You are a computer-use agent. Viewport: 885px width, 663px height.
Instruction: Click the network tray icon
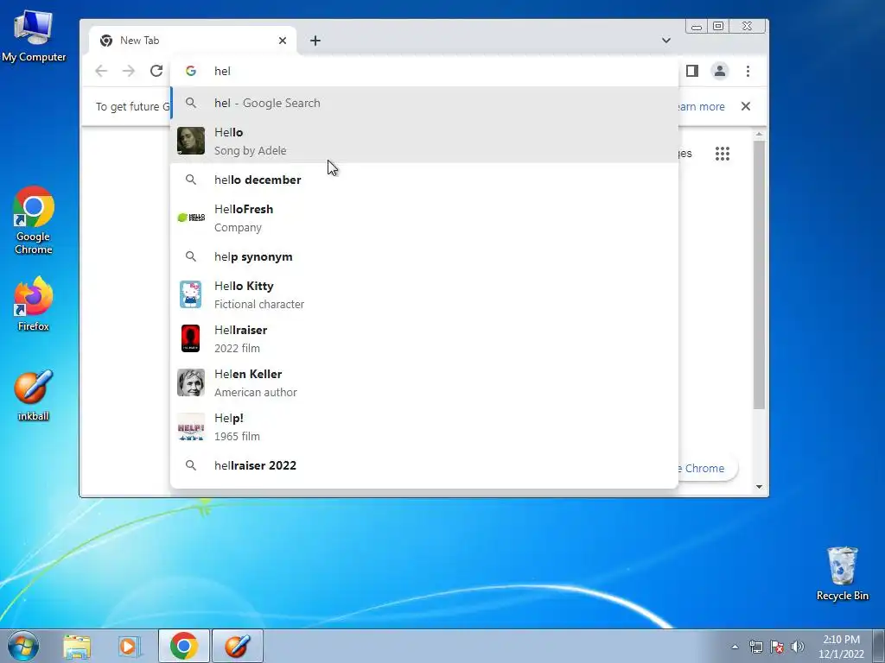(755, 647)
